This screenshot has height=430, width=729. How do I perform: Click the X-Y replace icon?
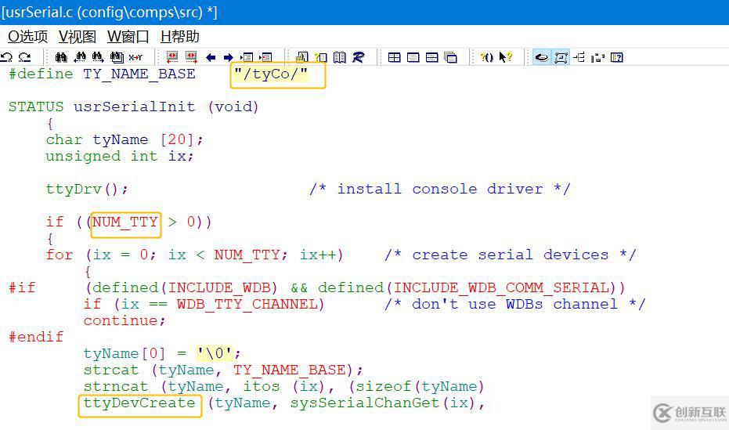pyautogui.click(x=135, y=57)
